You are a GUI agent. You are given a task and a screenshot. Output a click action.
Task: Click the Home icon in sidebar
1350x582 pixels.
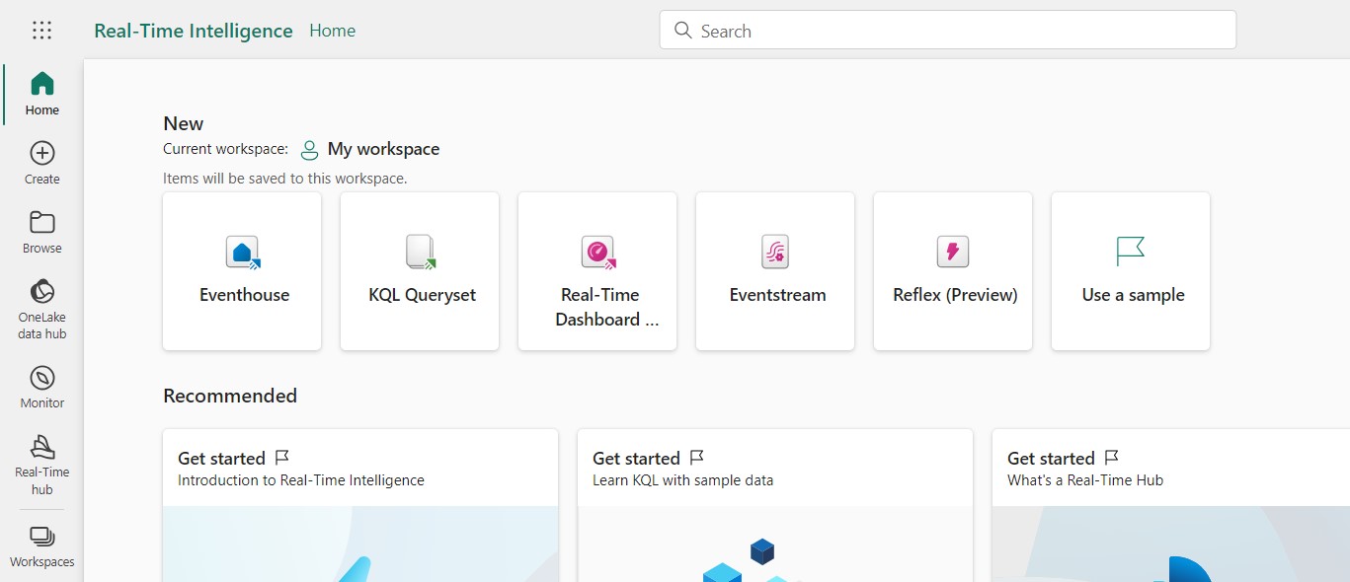42,94
